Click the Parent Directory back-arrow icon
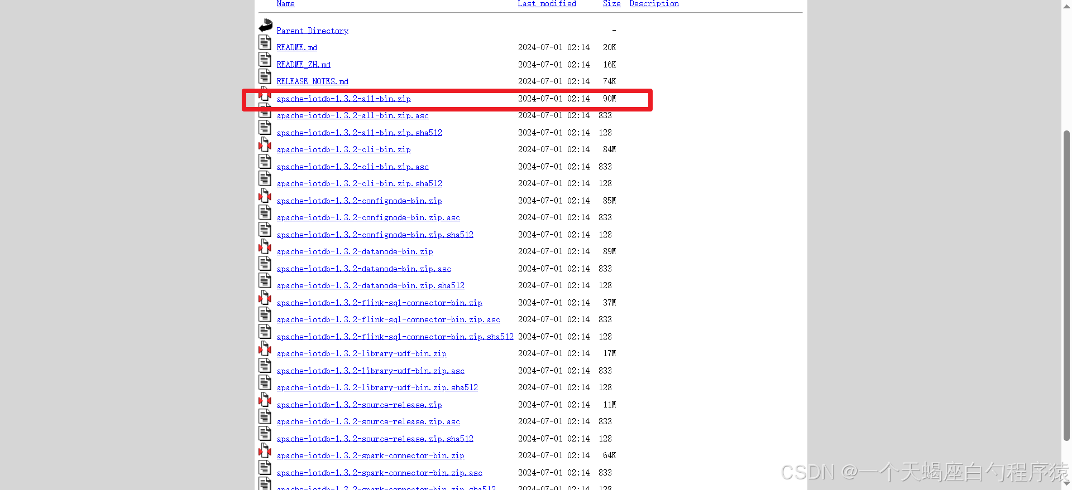This screenshot has height=490, width=1072. pos(265,26)
